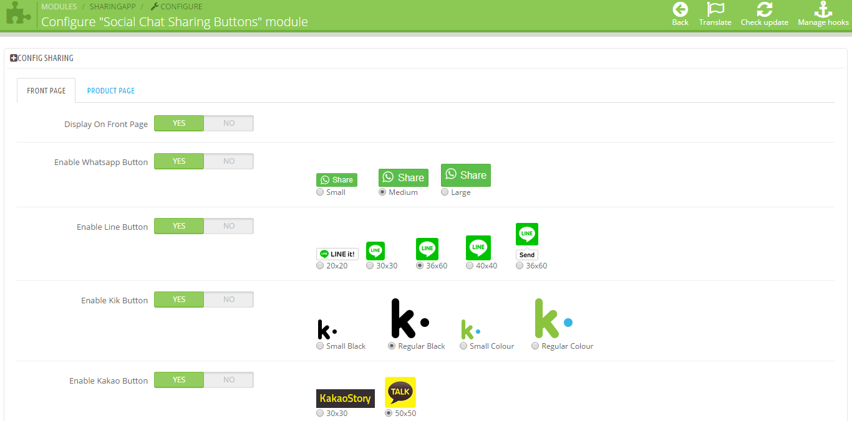Click the 36x60 LINE icon image without Send
The width and height of the screenshot is (852, 421).
coord(427,249)
